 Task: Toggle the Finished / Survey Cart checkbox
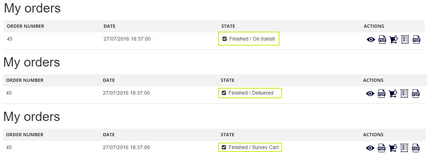pyautogui.click(x=224, y=147)
